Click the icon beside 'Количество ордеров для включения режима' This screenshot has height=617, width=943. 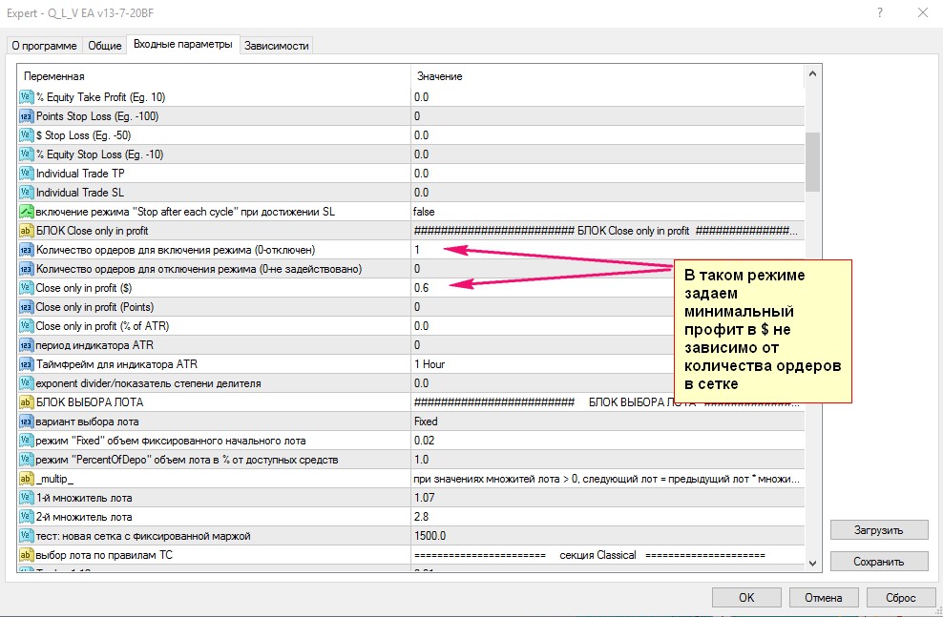tap(26, 250)
